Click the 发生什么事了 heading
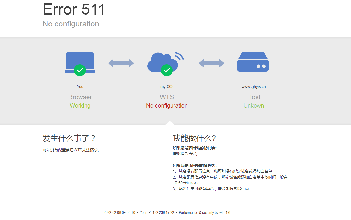 click(x=69, y=138)
